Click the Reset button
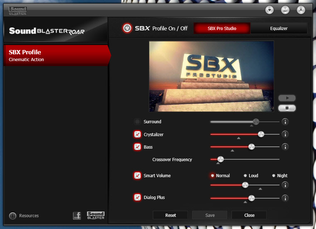The image size is (316, 229). point(170,215)
